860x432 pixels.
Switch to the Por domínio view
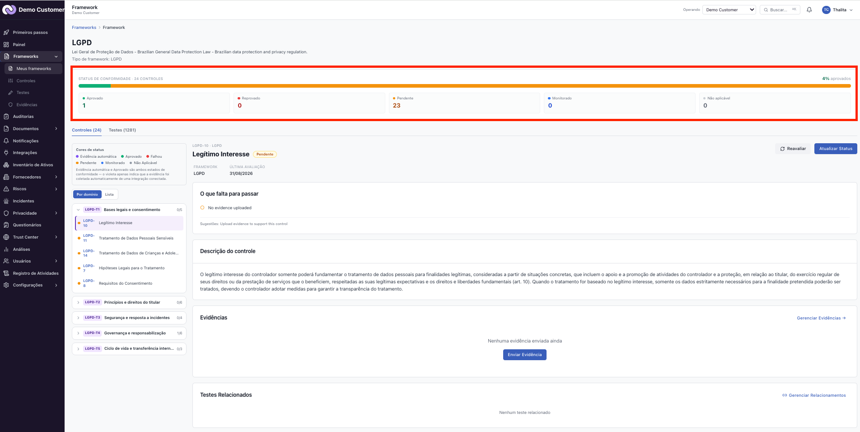pos(87,194)
